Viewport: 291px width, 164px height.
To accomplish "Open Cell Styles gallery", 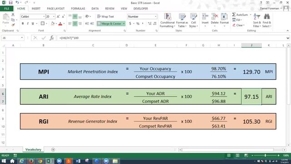I will click(193, 20).
